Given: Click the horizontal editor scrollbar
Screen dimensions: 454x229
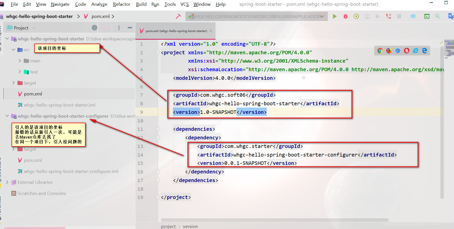Looking at the screenshot, I should pos(275,220).
